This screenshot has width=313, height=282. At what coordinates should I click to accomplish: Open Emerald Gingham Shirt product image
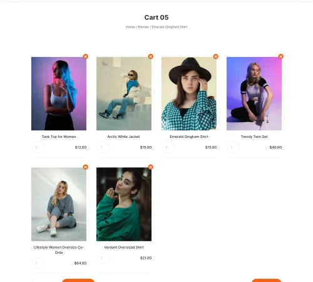tap(189, 93)
